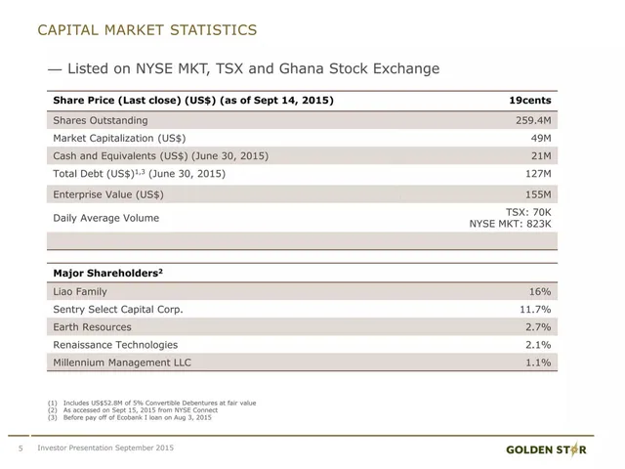Select the 'Millennium Management LLC' shareholder name
This screenshot has height=469, width=625.
click(x=122, y=362)
